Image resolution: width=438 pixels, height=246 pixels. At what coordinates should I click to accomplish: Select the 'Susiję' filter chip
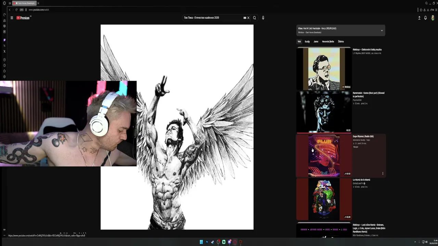click(307, 42)
